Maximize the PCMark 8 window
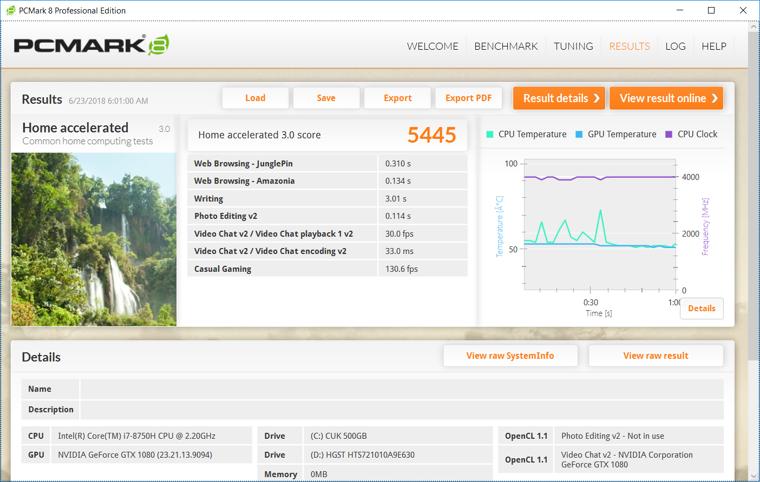 coord(711,10)
